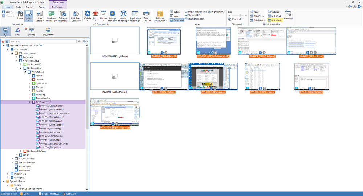Screen dimensions: 363x196
Task: Open History calendar icon
Action: (103, 16)
